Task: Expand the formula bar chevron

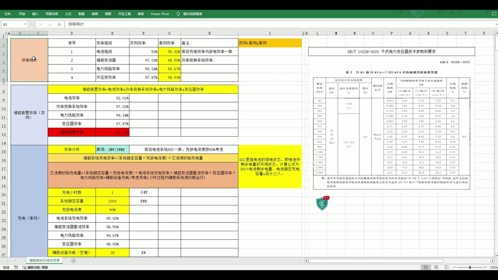Action: [496, 24]
